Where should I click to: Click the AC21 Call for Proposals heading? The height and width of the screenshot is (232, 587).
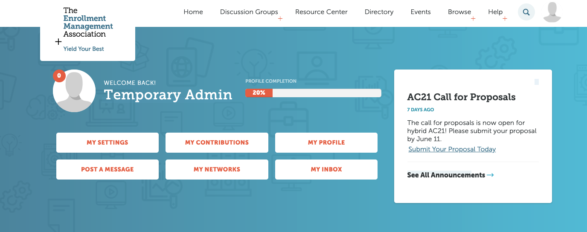click(462, 97)
